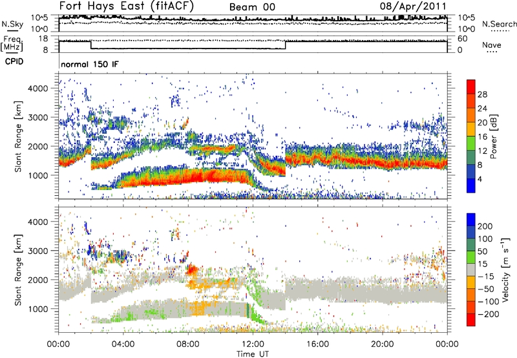The height and width of the screenshot is (358, 517).
Task: Click the bright green segment of Velocity color bar
Action: point(471,257)
